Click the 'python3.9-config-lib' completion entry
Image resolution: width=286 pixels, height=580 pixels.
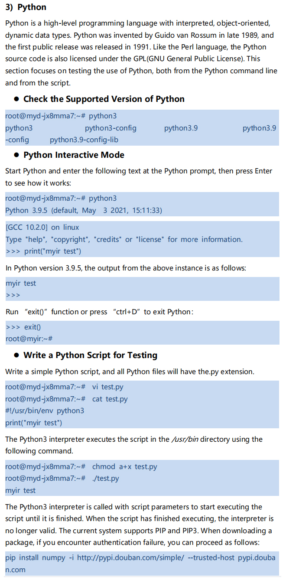84,140
